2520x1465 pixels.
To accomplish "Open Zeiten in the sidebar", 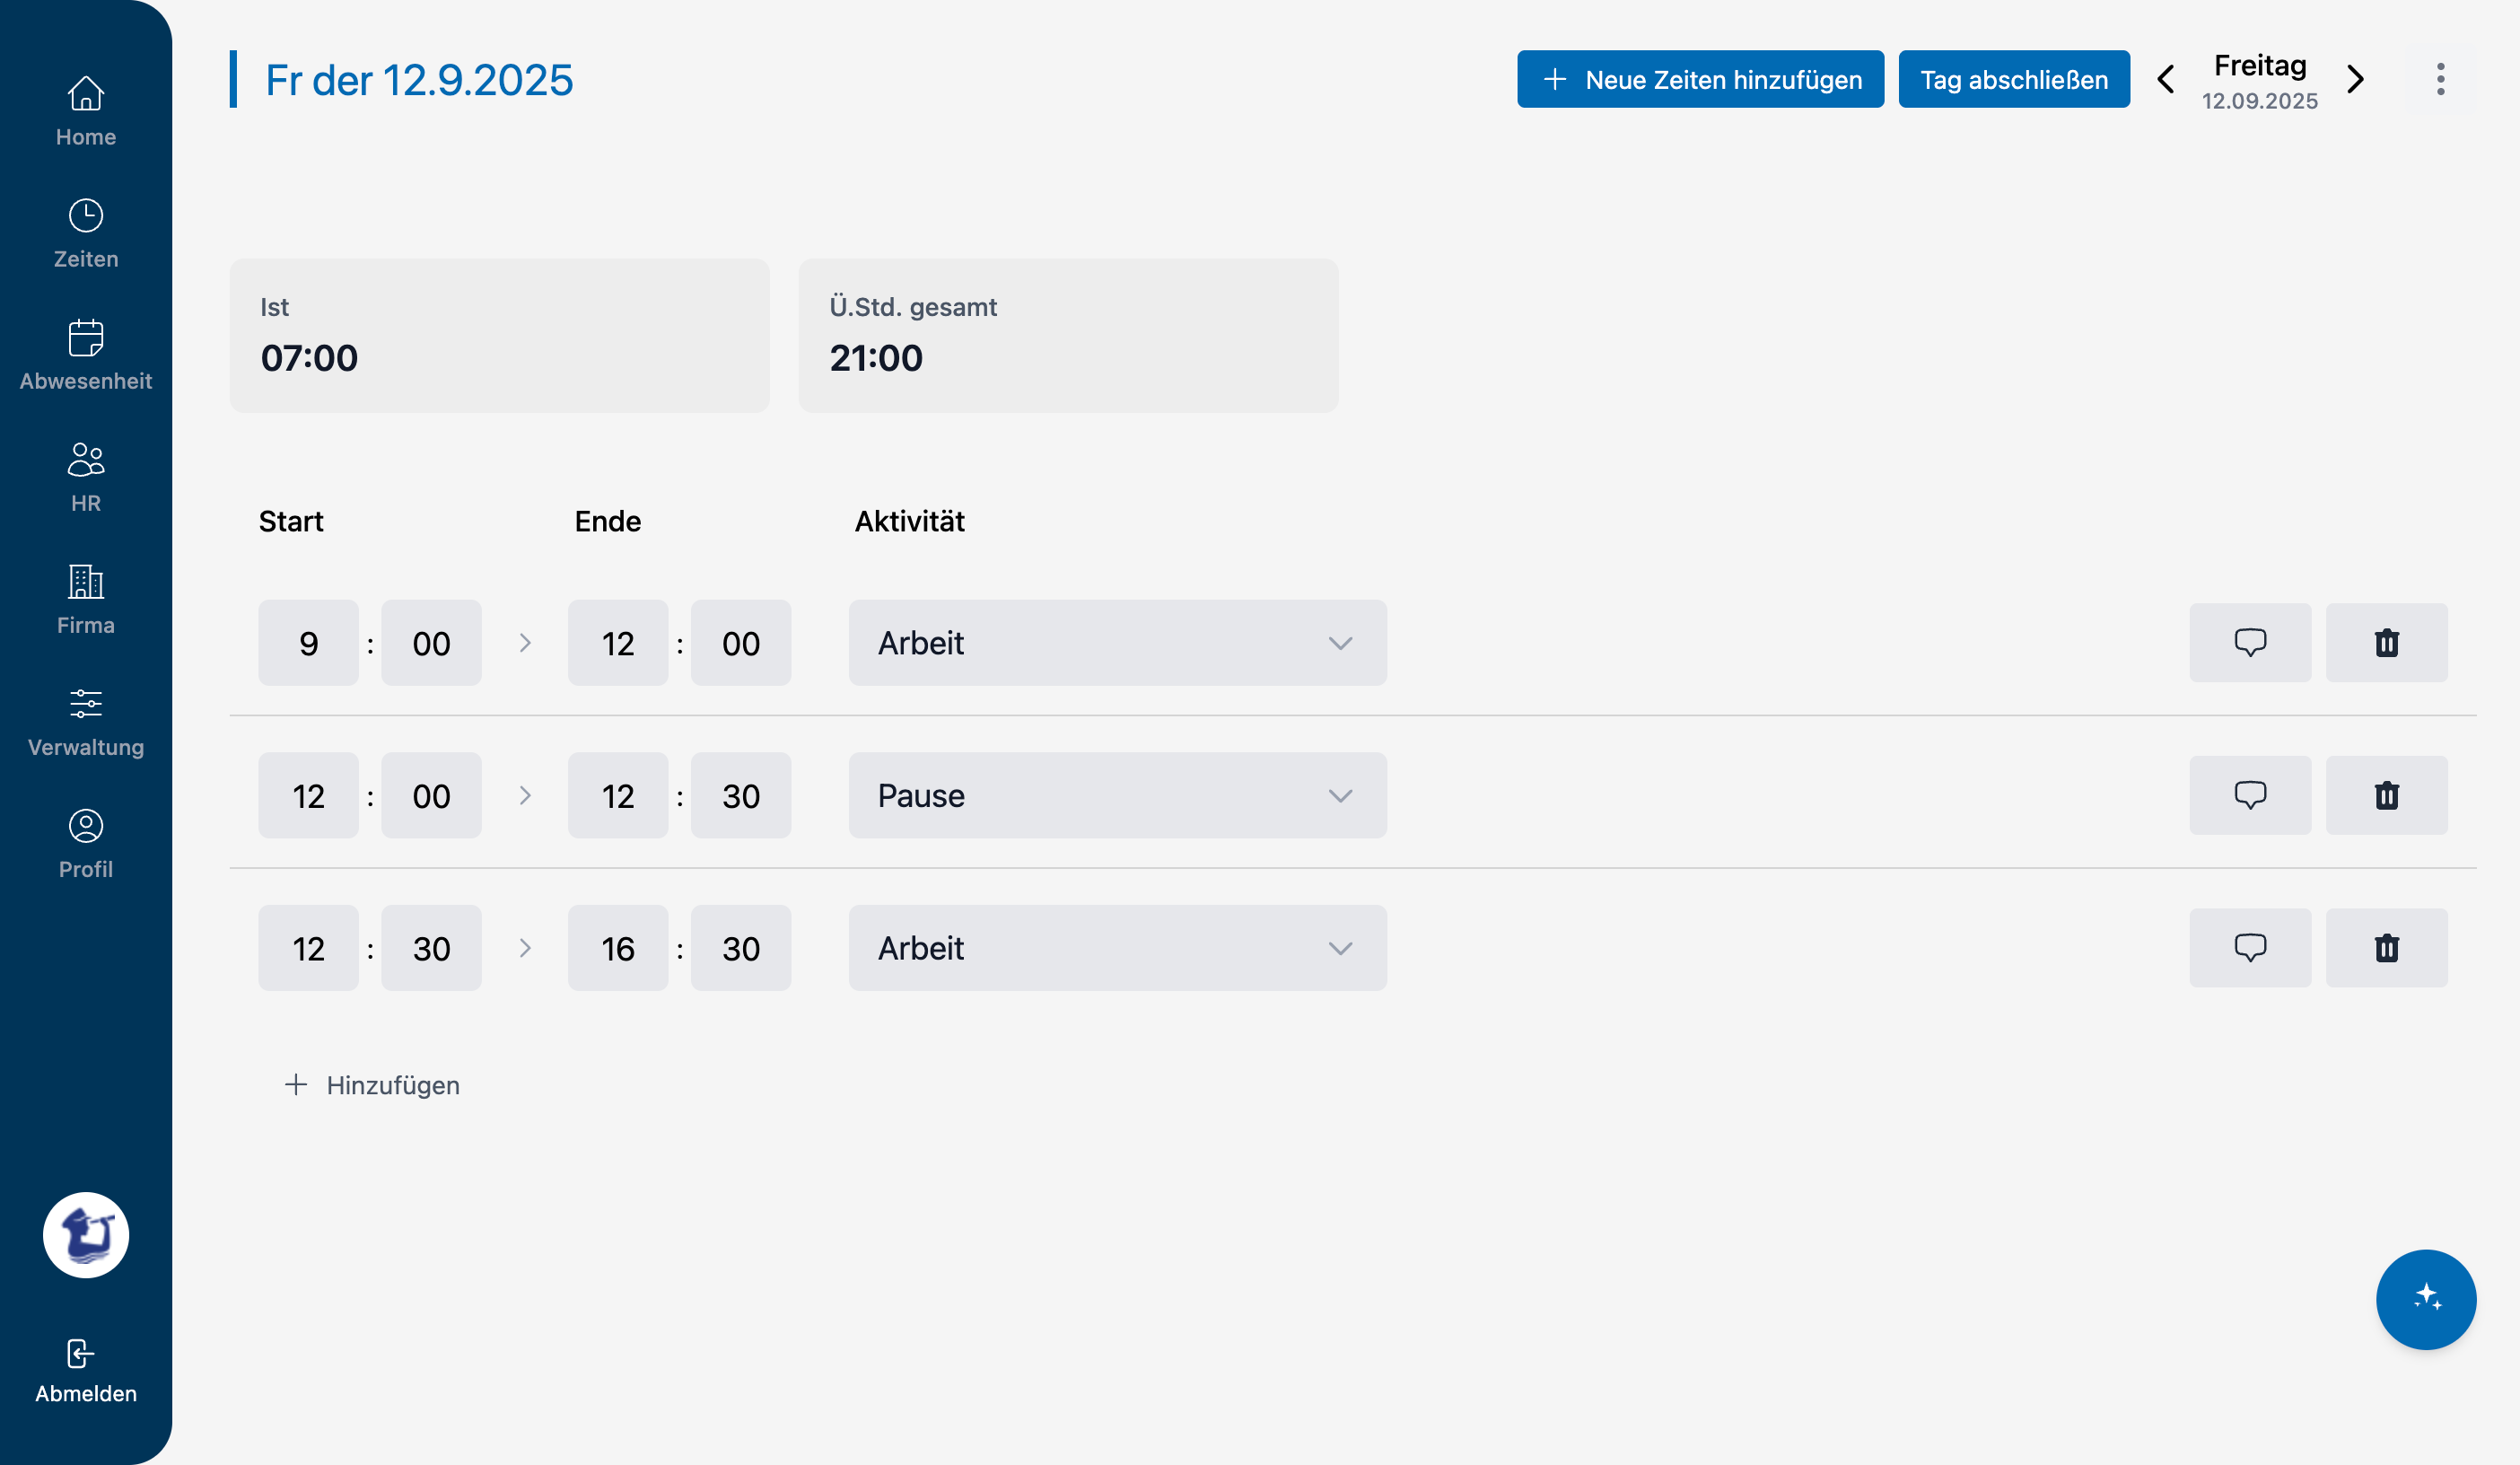I will (86, 233).
